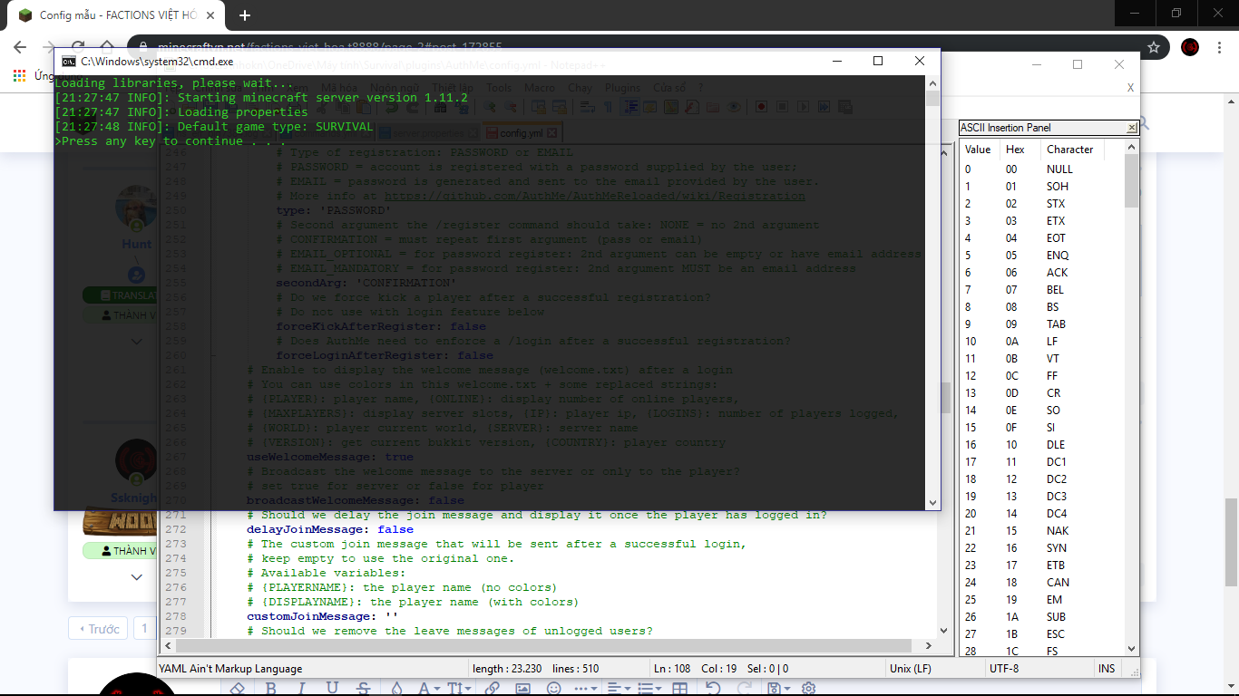The width and height of the screenshot is (1239, 696).
Task: Click the undo icon in forum editor
Action: coord(713,689)
